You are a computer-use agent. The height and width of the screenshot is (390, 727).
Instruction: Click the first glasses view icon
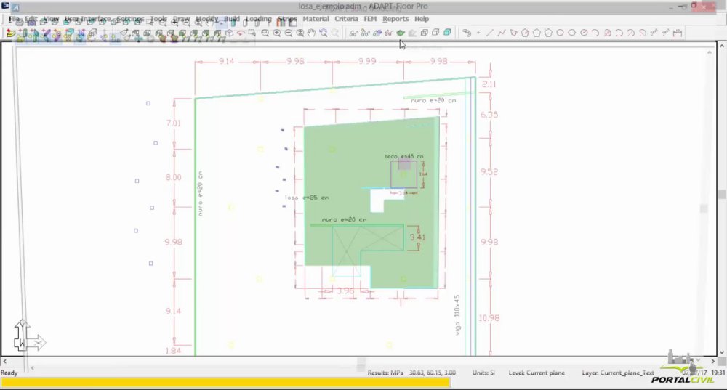[x=354, y=33]
